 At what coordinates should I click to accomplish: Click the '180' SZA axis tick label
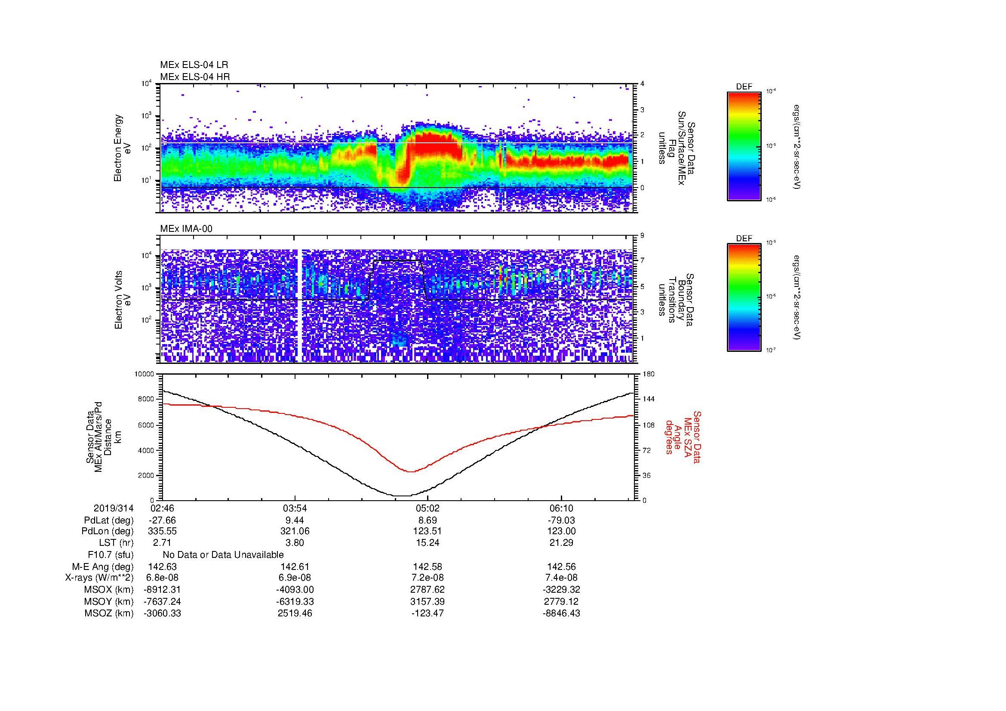pyautogui.click(x=649, y=374)
